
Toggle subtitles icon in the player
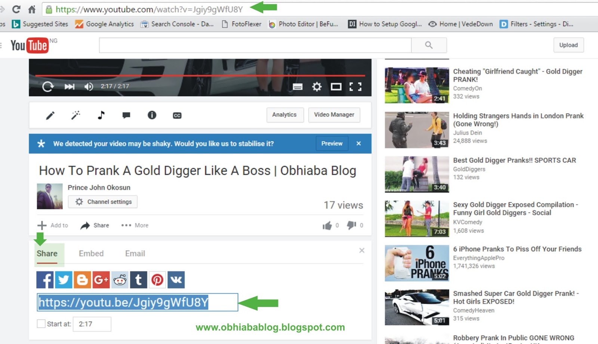coord(298,87)
